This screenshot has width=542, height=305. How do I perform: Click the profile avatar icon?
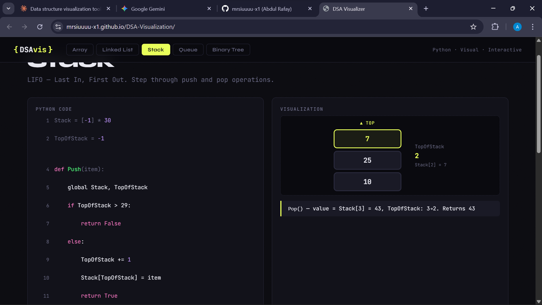click(517, 27)
